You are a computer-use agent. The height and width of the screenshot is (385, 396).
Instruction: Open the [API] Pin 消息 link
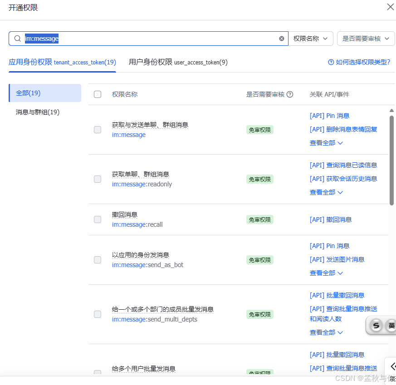pos(329,116)
